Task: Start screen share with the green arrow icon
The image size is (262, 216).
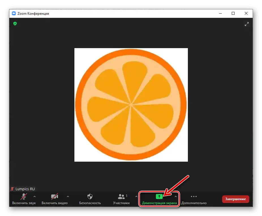Action: [x=159, y=196]
